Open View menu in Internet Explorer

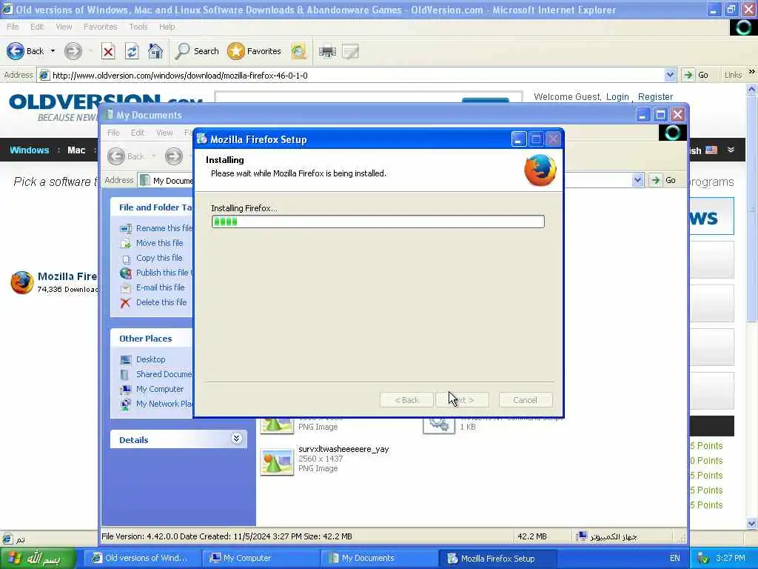point(64,27)
